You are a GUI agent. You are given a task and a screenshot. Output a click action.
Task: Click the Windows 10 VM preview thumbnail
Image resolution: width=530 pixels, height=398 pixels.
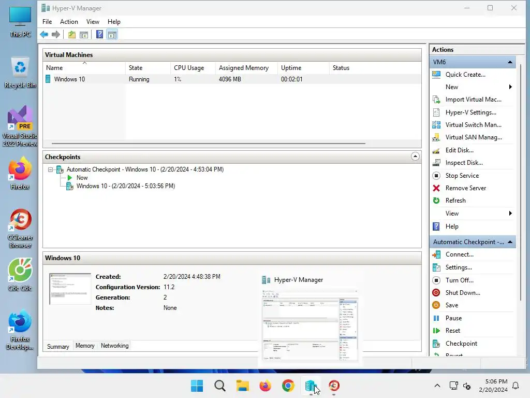pyautogui.click(x=70, y=289)
